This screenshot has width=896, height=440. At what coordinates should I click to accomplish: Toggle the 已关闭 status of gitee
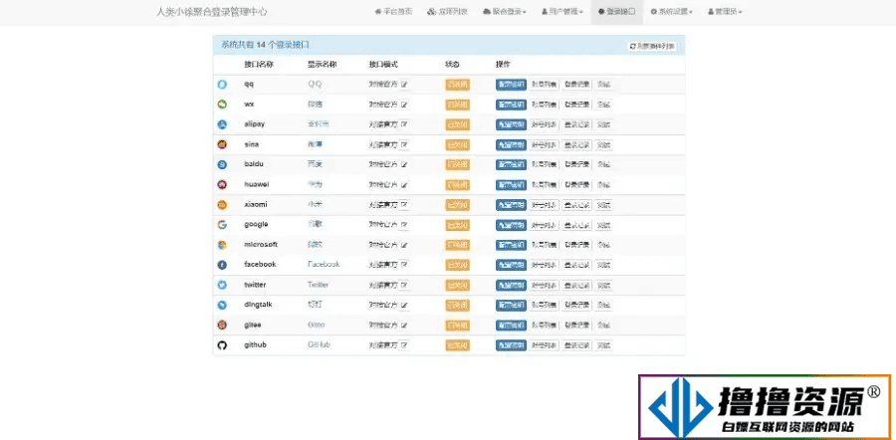click(457, 326)
